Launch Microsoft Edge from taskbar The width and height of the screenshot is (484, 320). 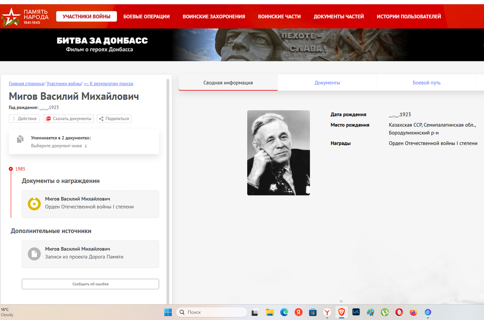point(284,312)
